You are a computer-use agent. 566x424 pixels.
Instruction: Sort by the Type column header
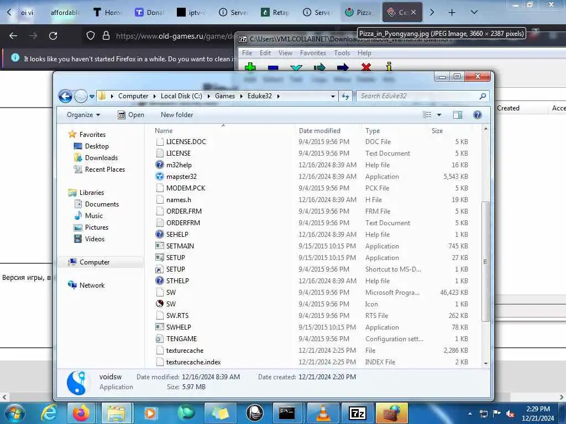tap(373, 130)
